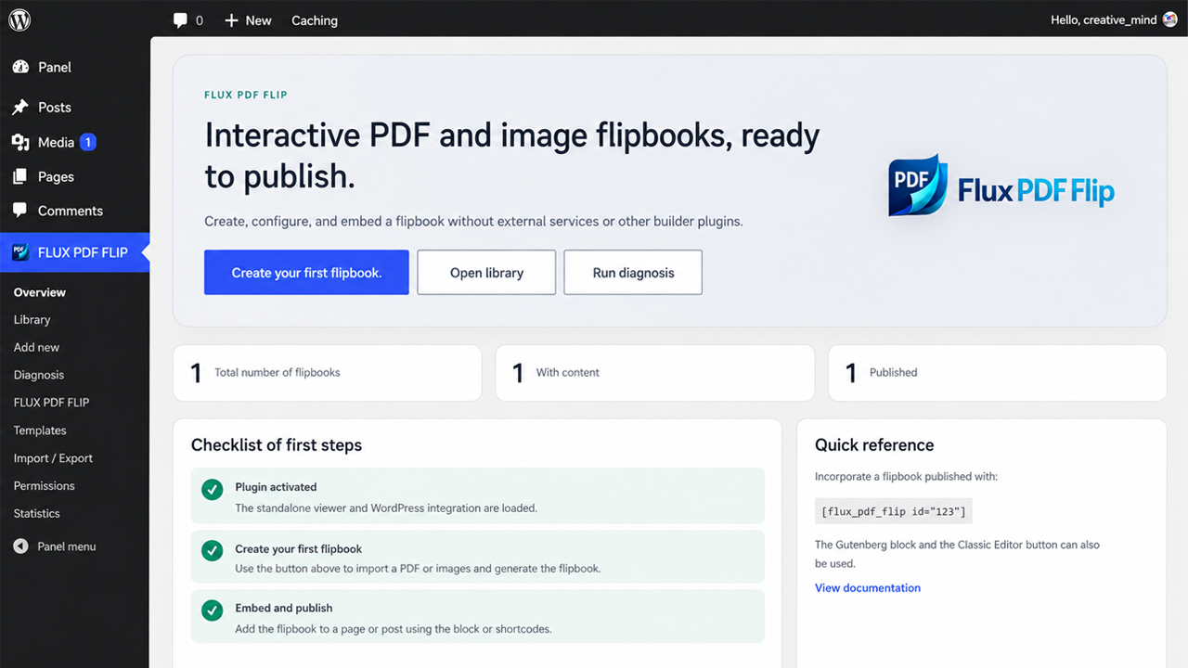The image size is (1188, 668).
Task: Click the Published stat card
Action: [997, 373]
